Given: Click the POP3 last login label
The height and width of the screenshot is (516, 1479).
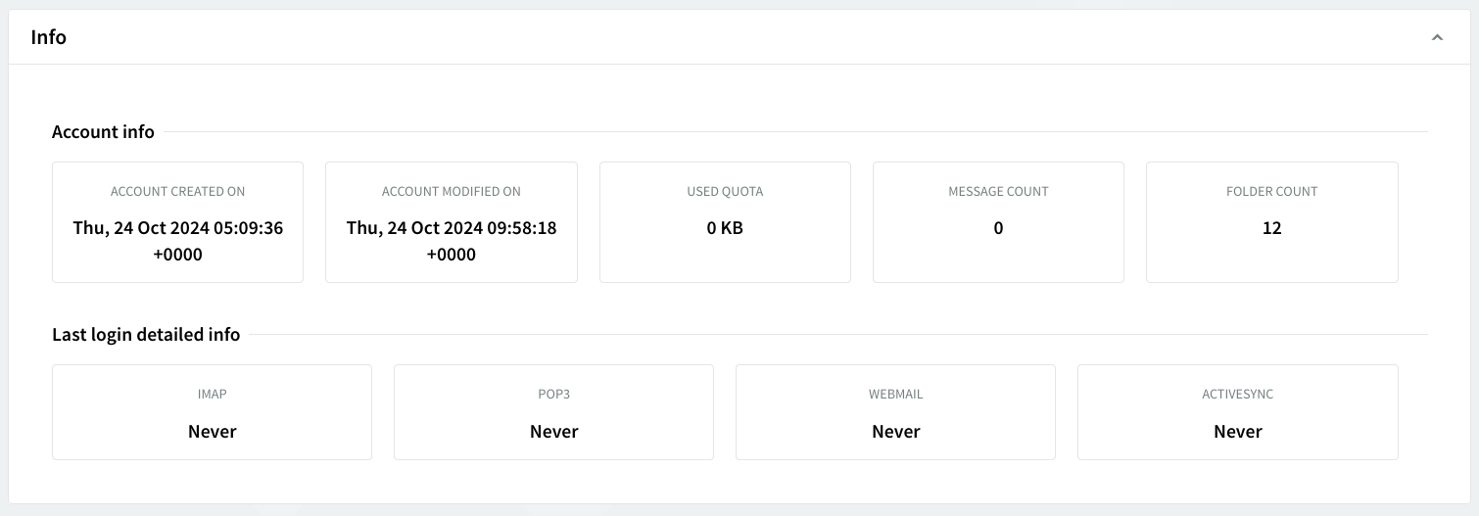Looking at the screenshot, I should 553,395.
